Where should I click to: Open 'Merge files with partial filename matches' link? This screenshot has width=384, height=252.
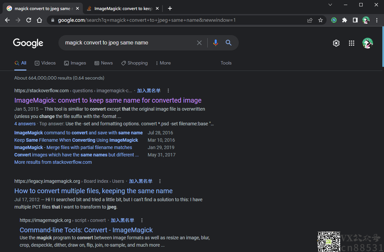pyautogui.click(x=73, y=148)
